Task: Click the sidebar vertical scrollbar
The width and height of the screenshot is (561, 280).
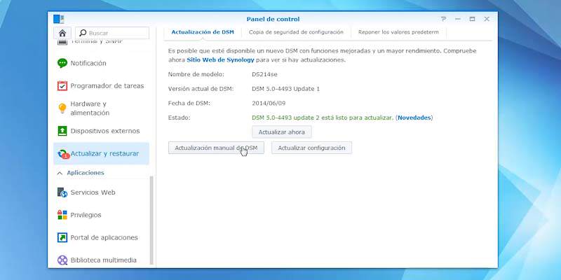Action: tap(151, 220)
